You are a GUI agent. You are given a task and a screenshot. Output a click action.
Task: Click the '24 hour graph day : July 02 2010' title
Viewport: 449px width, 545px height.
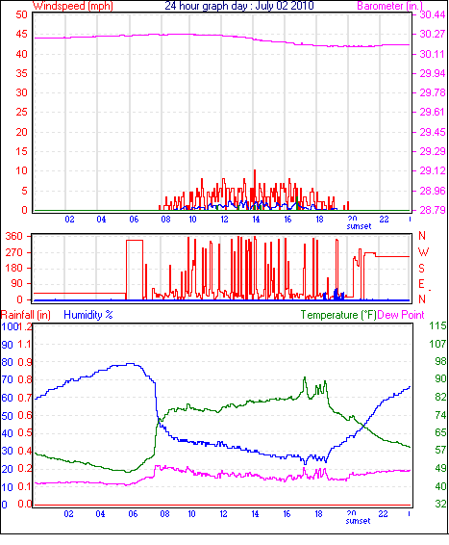pyautogui.click(x=239, y=6)
